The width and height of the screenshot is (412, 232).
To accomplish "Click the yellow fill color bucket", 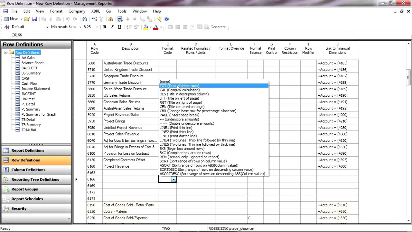I will [145, 27].
